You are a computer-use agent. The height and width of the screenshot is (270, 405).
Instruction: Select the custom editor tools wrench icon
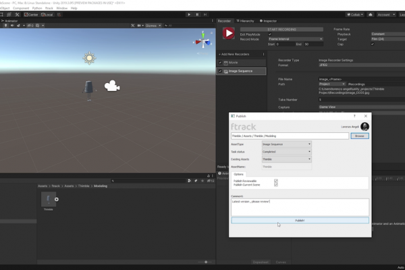pos(18,15)
